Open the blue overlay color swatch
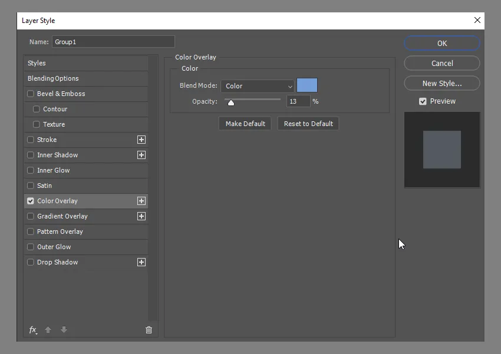The width and height of the screenshot is (501, 354). 307,85
